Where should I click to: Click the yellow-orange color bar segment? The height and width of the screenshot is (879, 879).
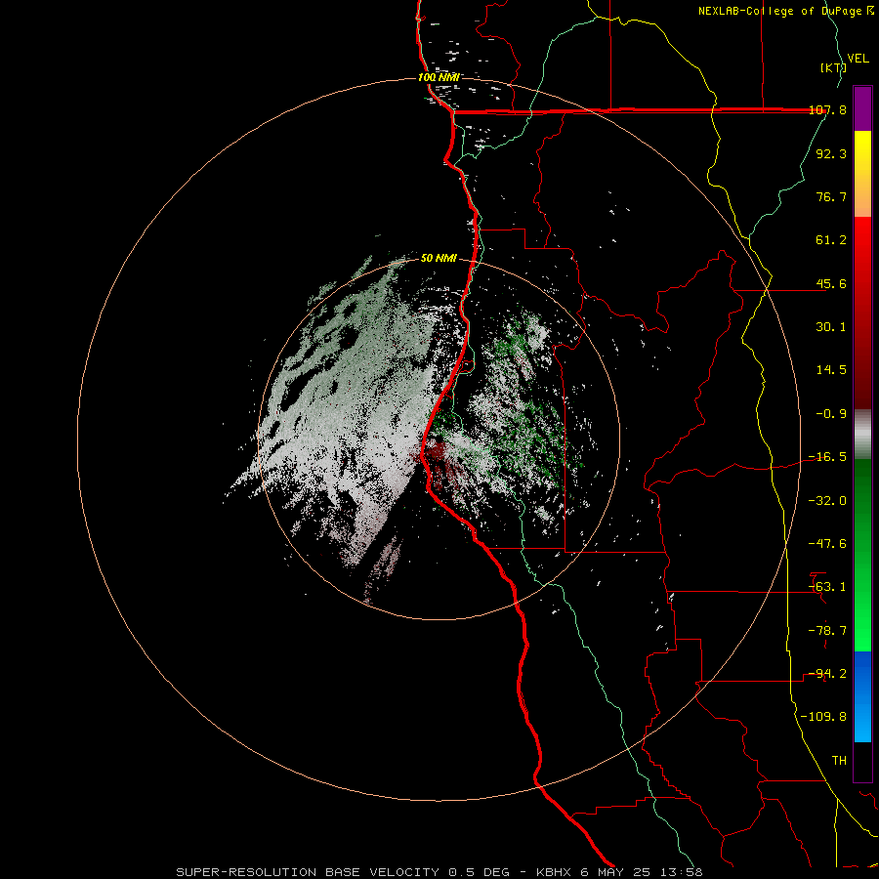click(x=862, y=174)
